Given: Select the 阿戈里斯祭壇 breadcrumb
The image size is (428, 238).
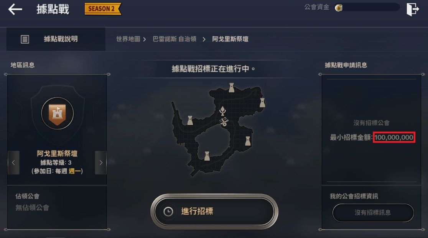Looking at the screenshot, I should coord(230,39).
